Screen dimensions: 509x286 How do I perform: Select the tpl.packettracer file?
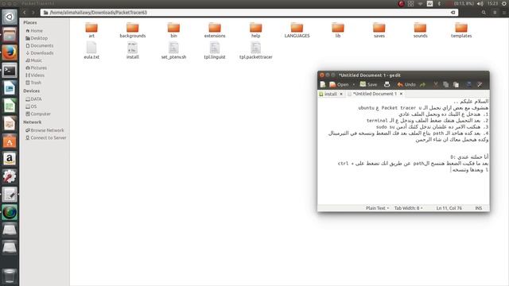[x=256, y=51]
